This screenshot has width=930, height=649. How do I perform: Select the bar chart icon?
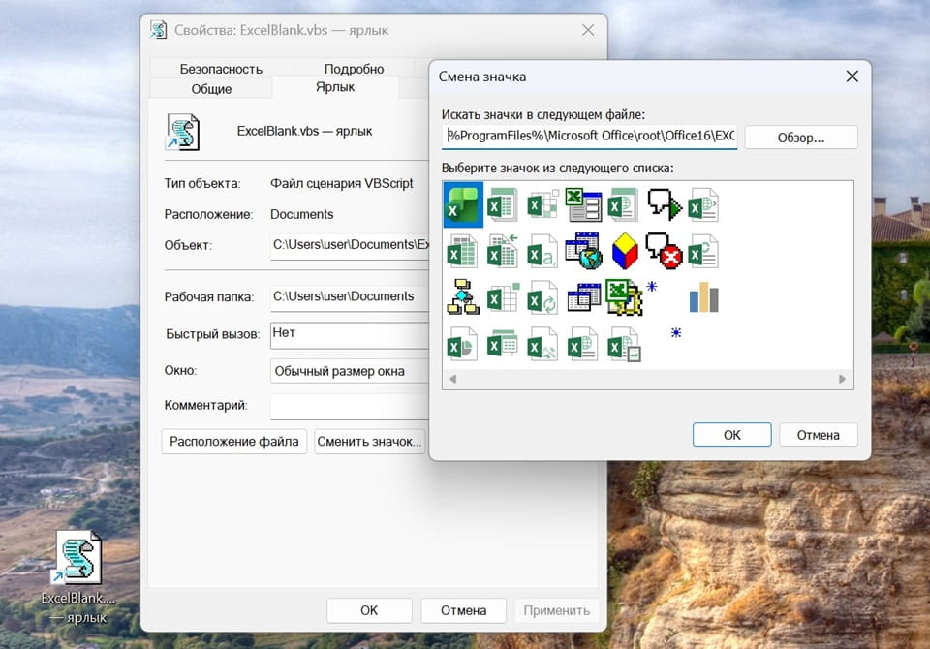tap(704, 296)
